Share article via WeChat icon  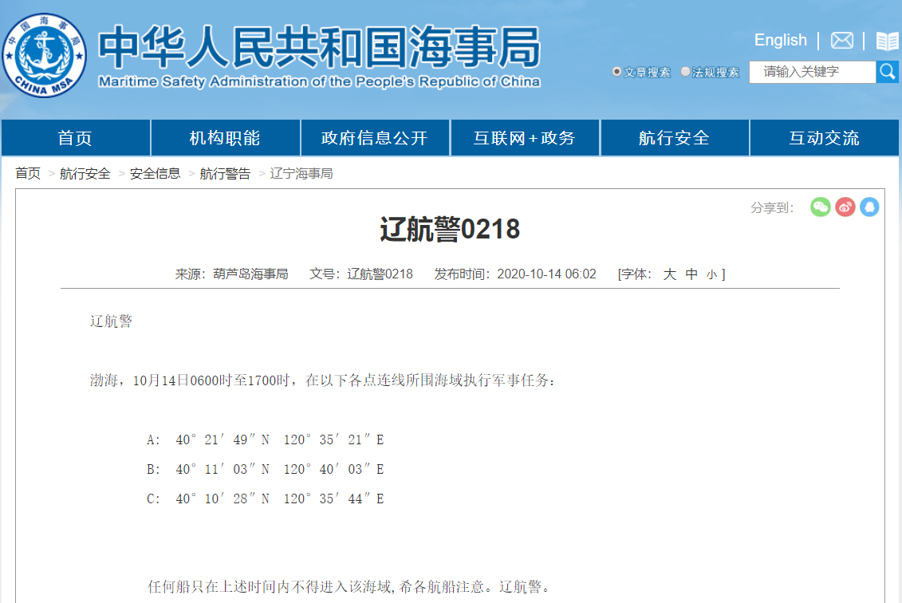point(821,207)
